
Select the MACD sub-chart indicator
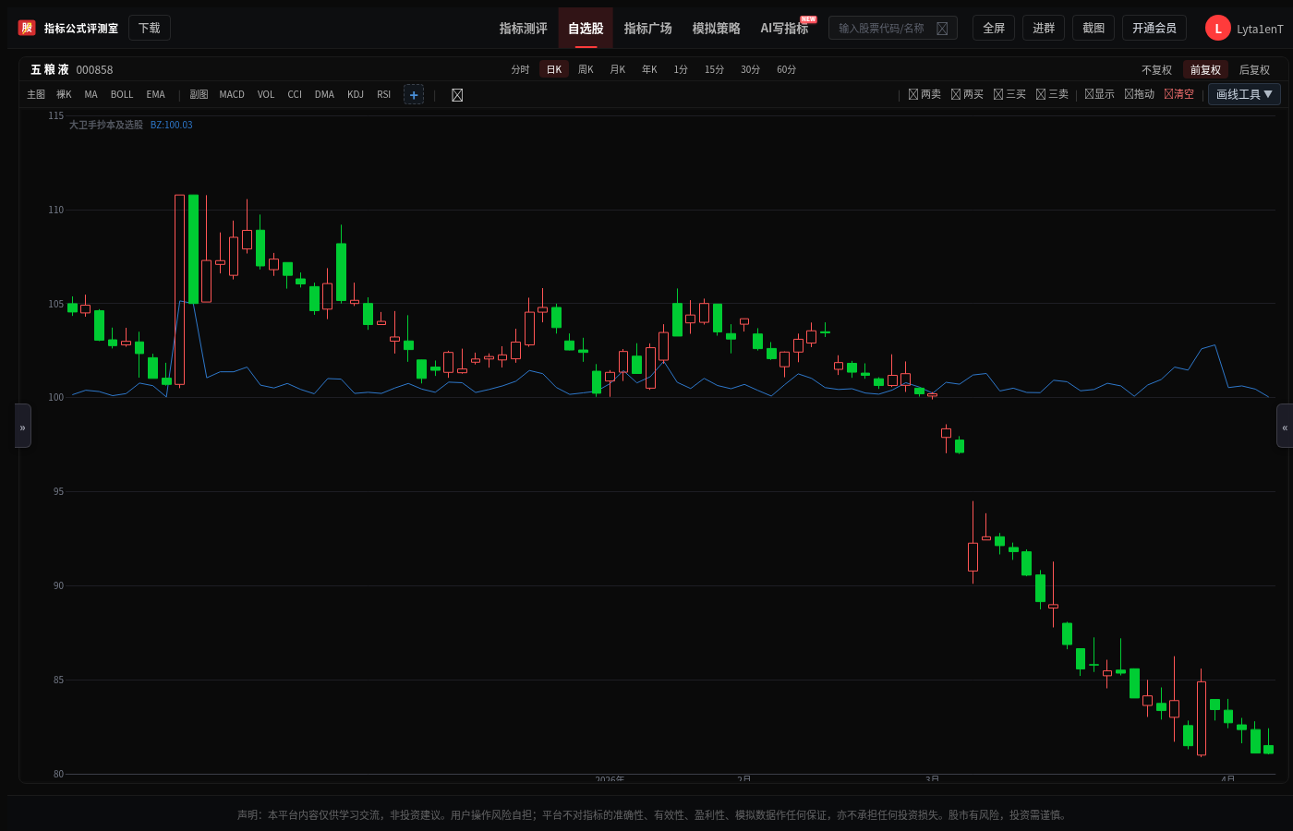click(x=232, y=94)
